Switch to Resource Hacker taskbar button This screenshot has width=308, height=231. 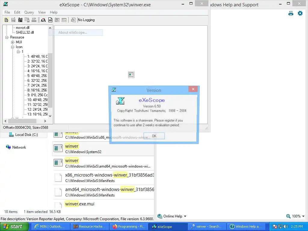(x=89, y=226)
